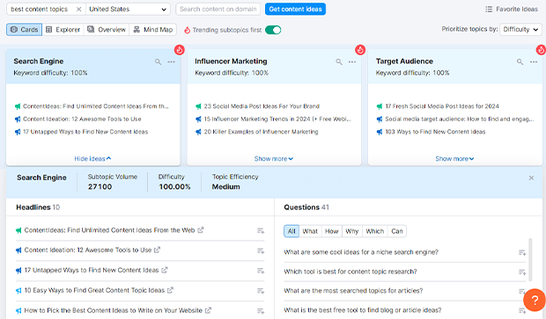Switch to Cards view
546x319 pixels.
click(24, 30)
